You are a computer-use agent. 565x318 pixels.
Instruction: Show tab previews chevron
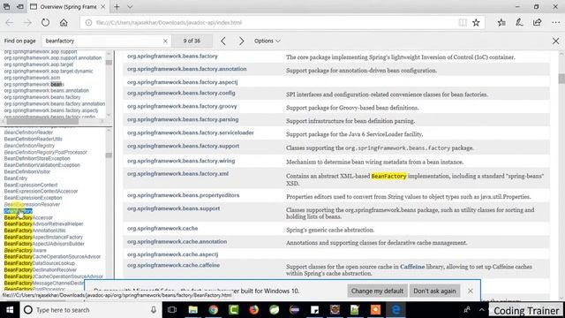[130, 6]
